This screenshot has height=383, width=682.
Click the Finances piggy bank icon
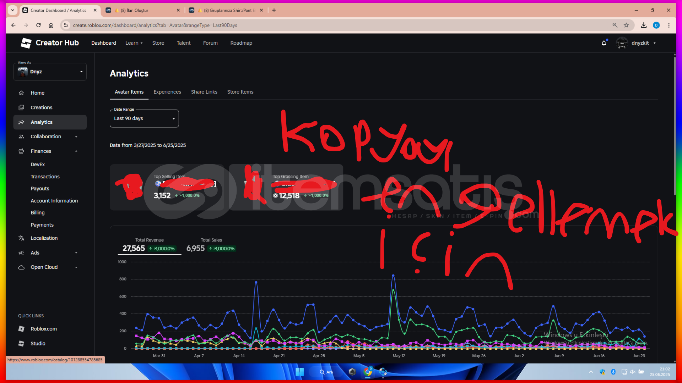[21, 151]
